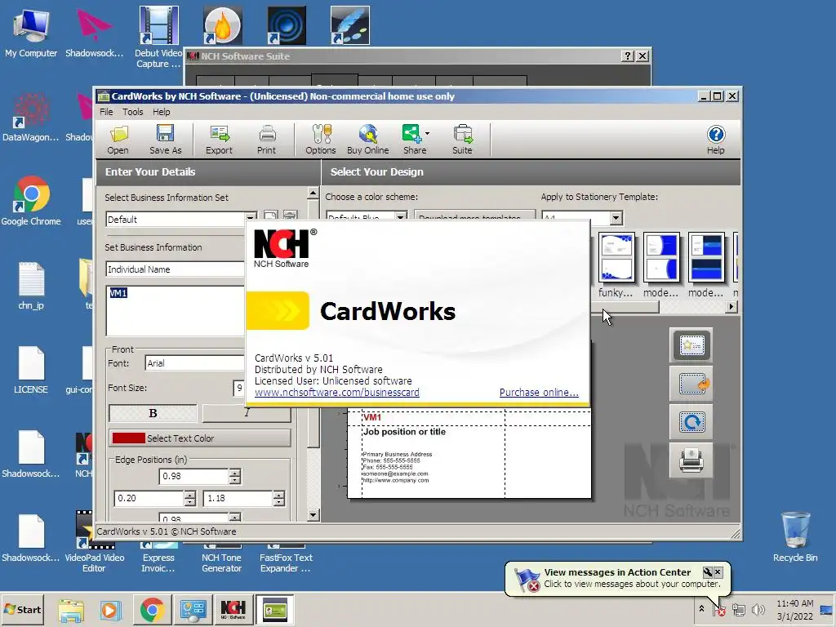This screenshot has width=836, height=627.
Task: Click the Google Chrome desktop shortcut
Action: pyautogui.click(x=31, y=201)
